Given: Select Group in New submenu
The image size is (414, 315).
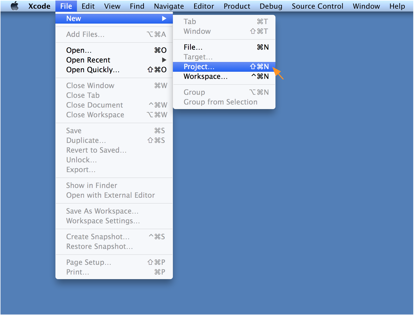Looking at the screenshot, I should point(224,92).
